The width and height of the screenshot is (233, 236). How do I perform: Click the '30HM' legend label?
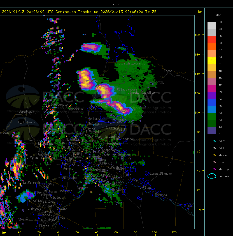(222, 148)
